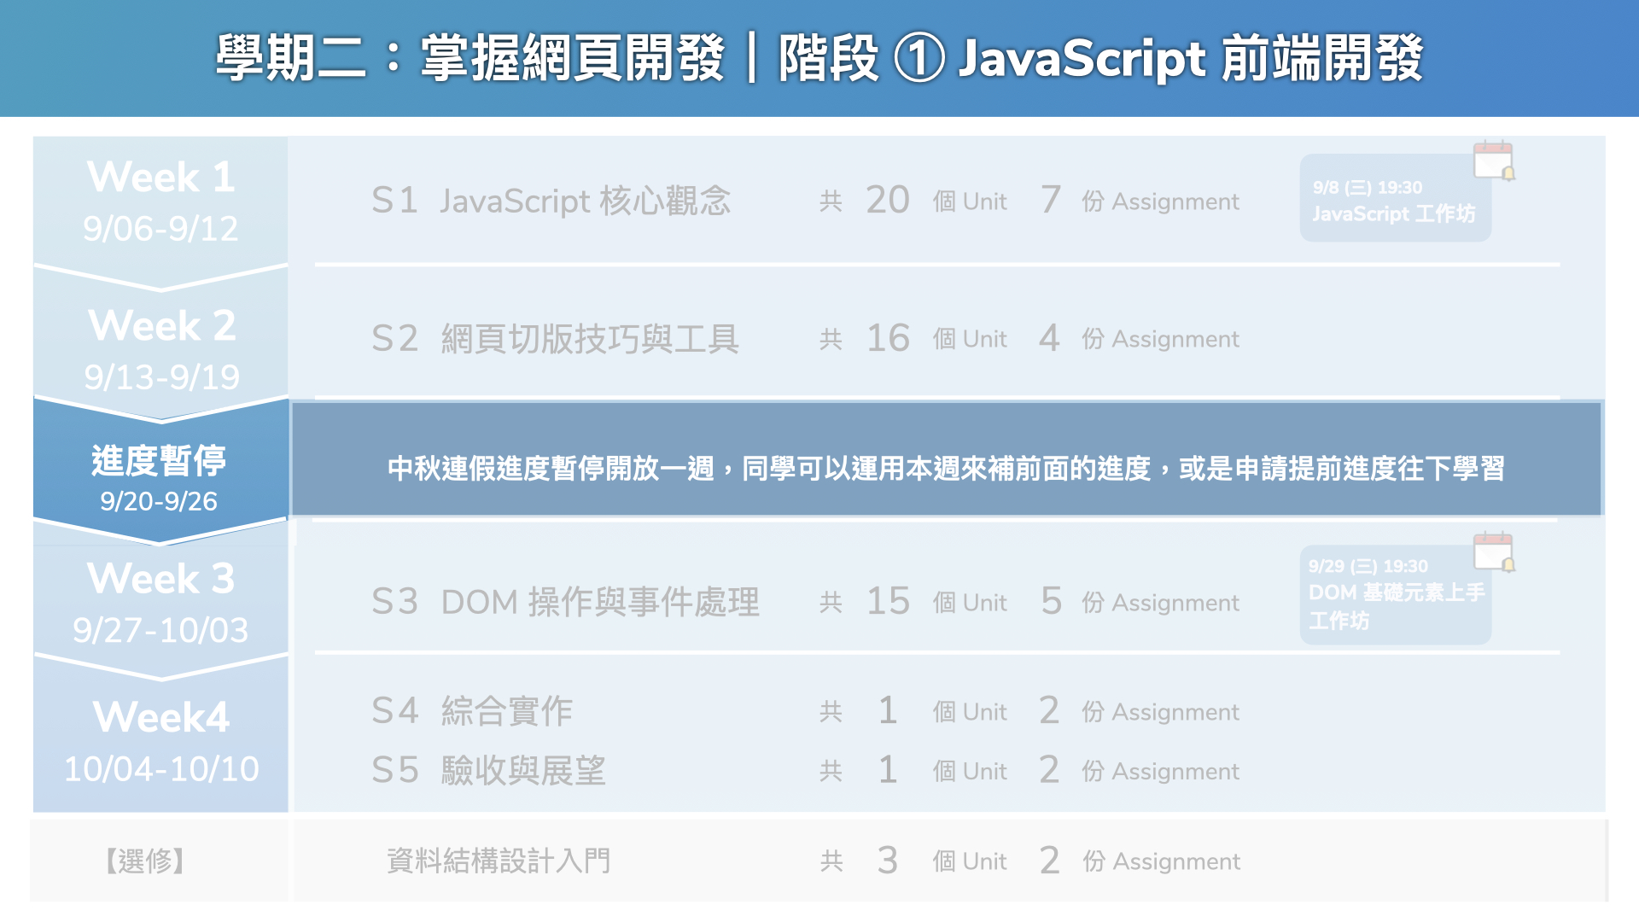Click the S4 綜合實作 course row
Screen dimensions: 1639x922
472,711
